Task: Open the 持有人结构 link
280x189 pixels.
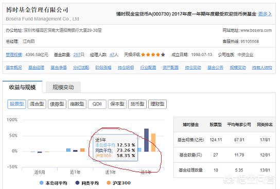Action: click(x=262, y=67)
